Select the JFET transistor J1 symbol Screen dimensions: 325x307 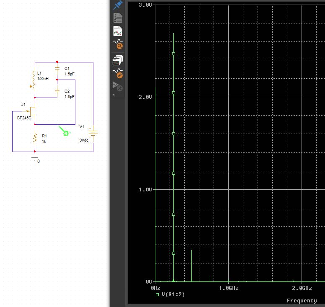click(x=33, y=111)
